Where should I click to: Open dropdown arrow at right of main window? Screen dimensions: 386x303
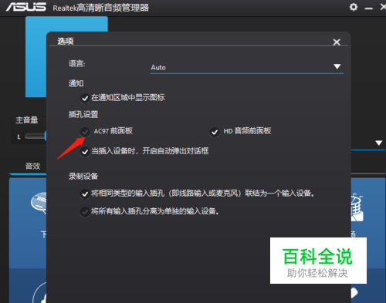click(x=378, y=143)
